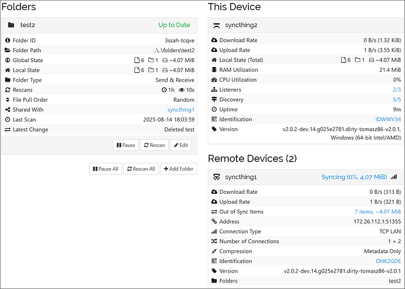
Task: Click the File Pull Order sort icon
Action: point(8,100)
